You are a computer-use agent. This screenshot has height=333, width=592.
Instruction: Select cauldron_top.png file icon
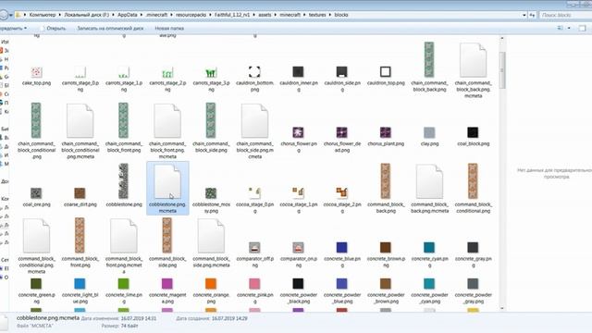click(386, 72)
